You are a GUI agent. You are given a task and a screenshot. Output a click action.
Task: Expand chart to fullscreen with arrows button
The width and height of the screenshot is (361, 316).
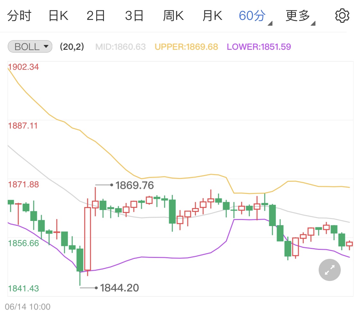(330, 270)
